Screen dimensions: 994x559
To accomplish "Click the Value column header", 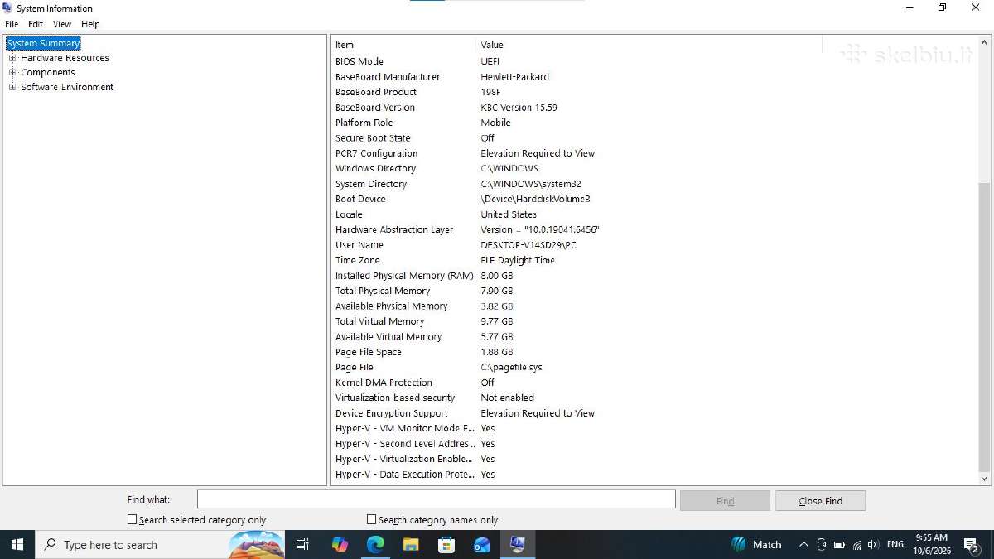I will [x=650, y=45].
